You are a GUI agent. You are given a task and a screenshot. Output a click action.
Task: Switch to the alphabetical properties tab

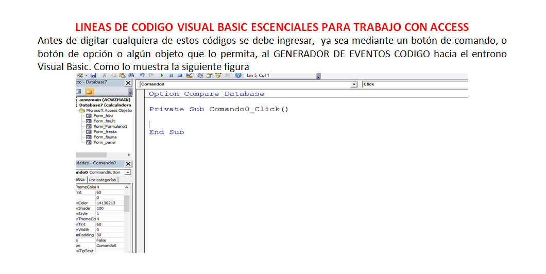(81, 180)
